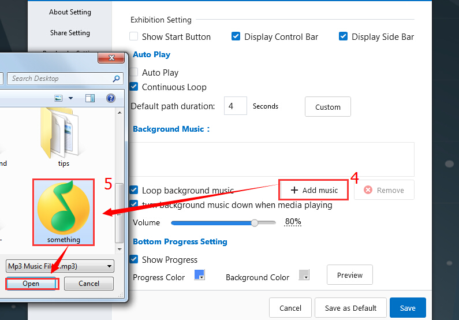Click Cancel in the file dialog
459x320 pixels.
point(89,284)
